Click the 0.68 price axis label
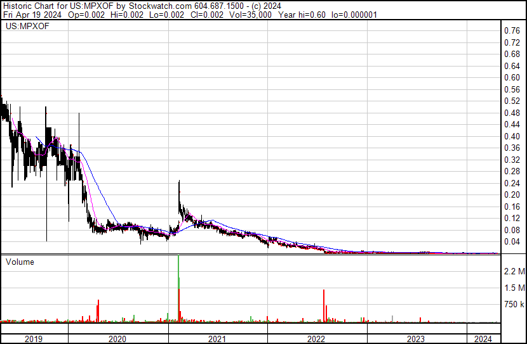 pyautogui.click(x=512, y=54)
